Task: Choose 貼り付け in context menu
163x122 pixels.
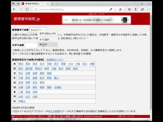Action: [48, 44]
